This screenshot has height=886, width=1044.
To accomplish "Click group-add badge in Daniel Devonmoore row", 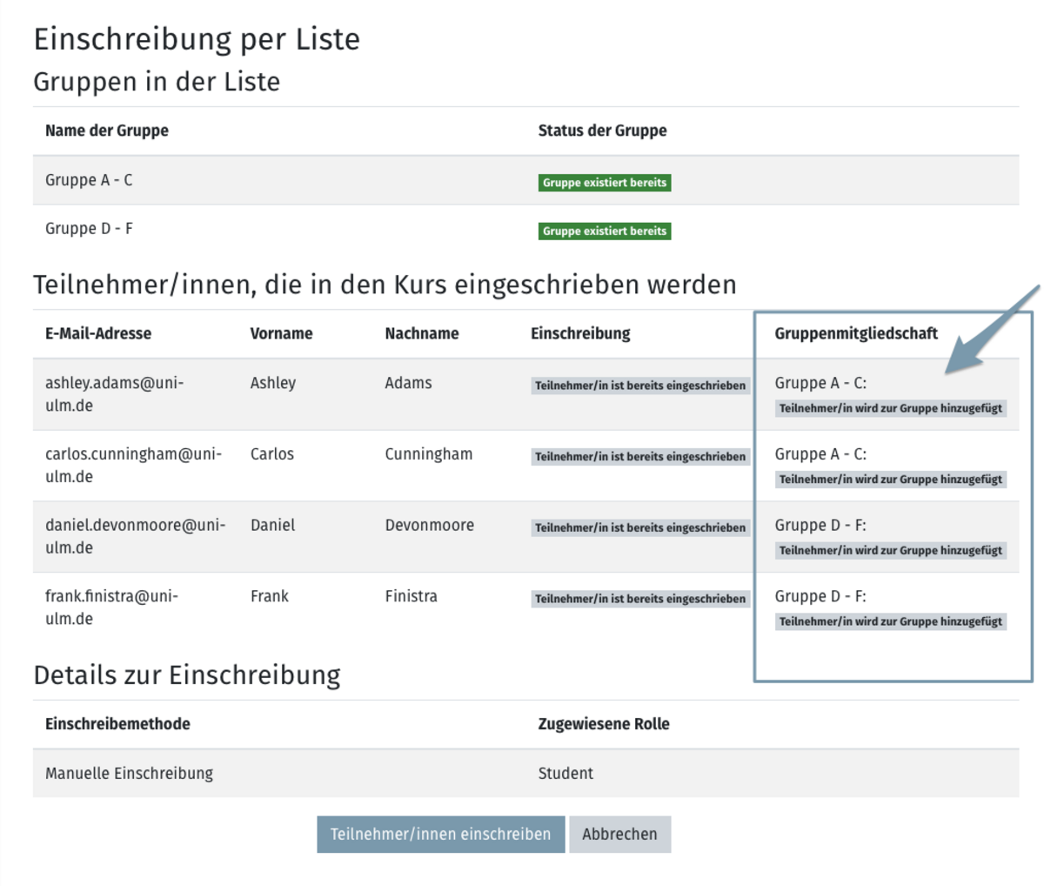I will pos(891,551).
